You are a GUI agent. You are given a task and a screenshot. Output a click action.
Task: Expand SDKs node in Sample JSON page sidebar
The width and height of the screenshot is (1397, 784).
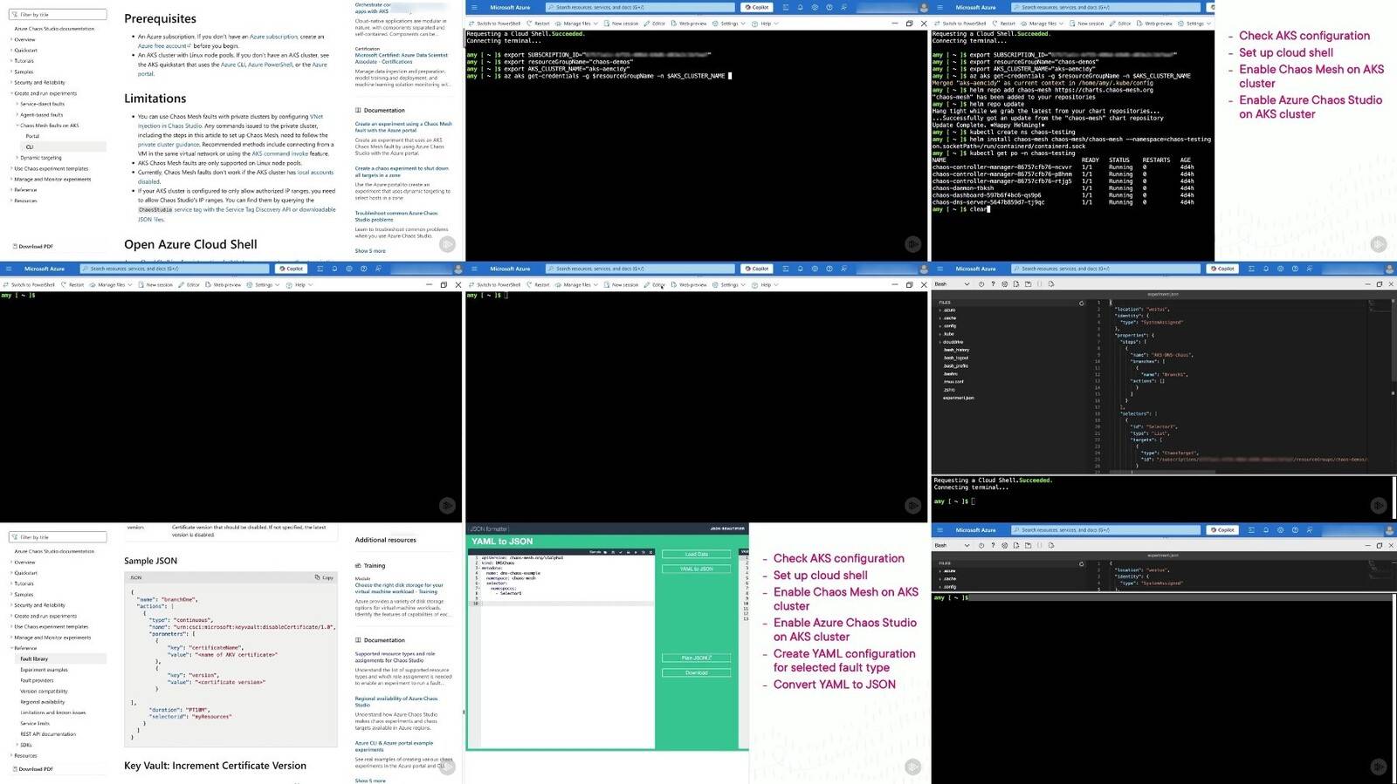tap(24, 745)
